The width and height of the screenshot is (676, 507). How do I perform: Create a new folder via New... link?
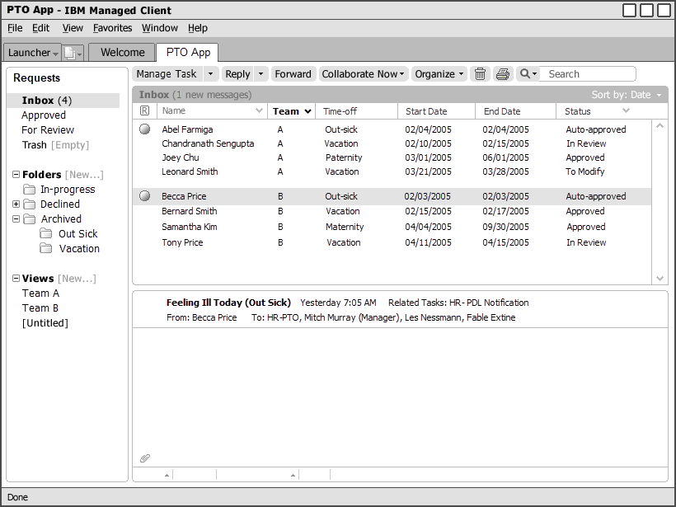(x=84, y=175)
